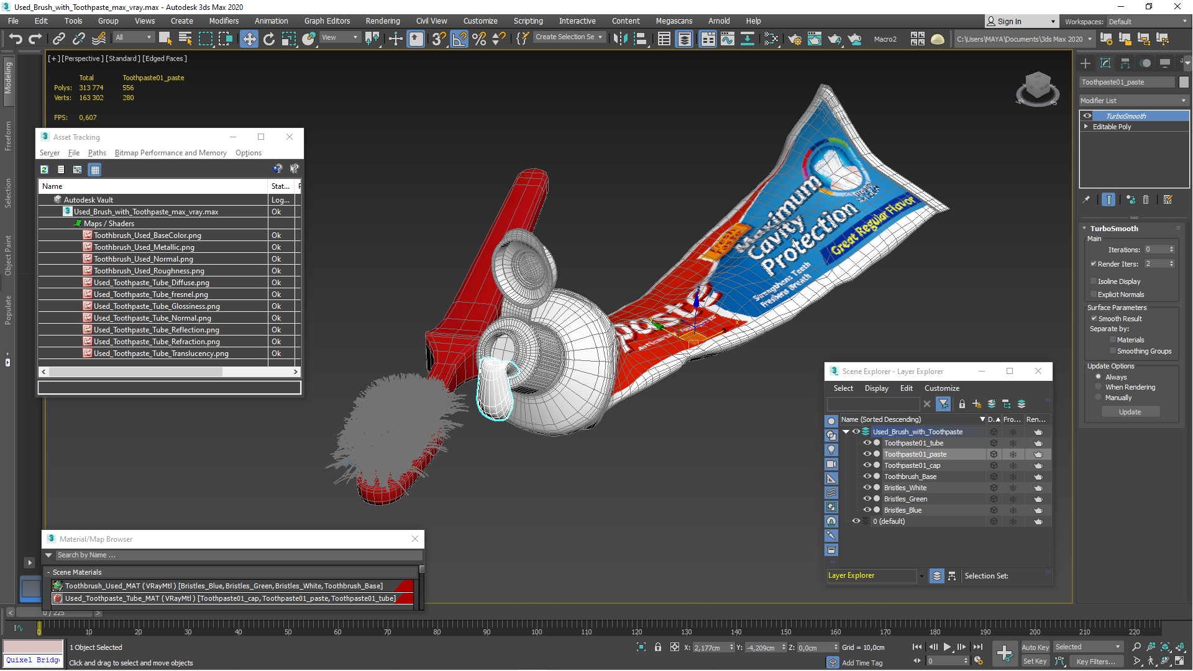Toggle Smooth Result checkbox

point(1094,319)
